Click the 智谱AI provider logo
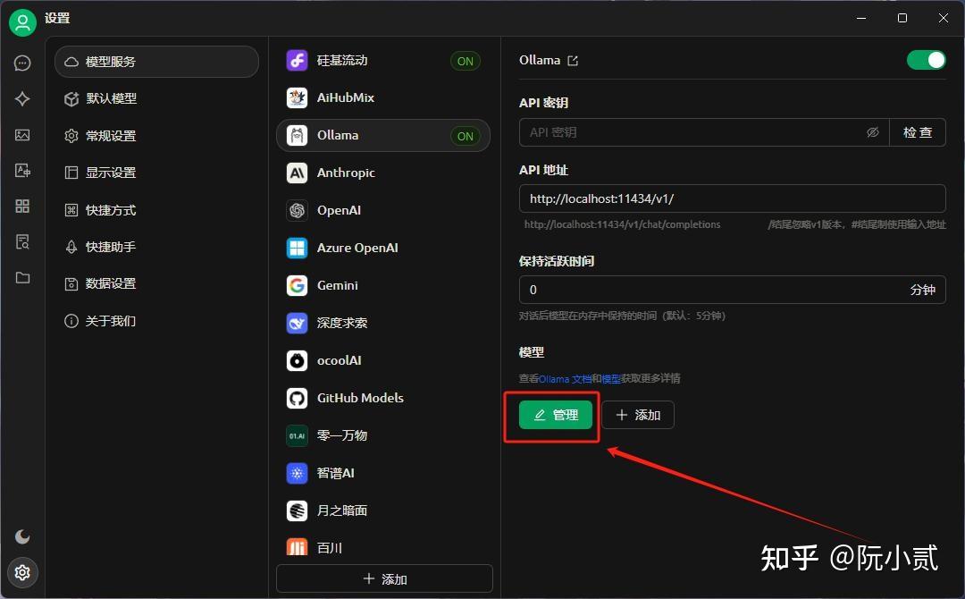 298,474
